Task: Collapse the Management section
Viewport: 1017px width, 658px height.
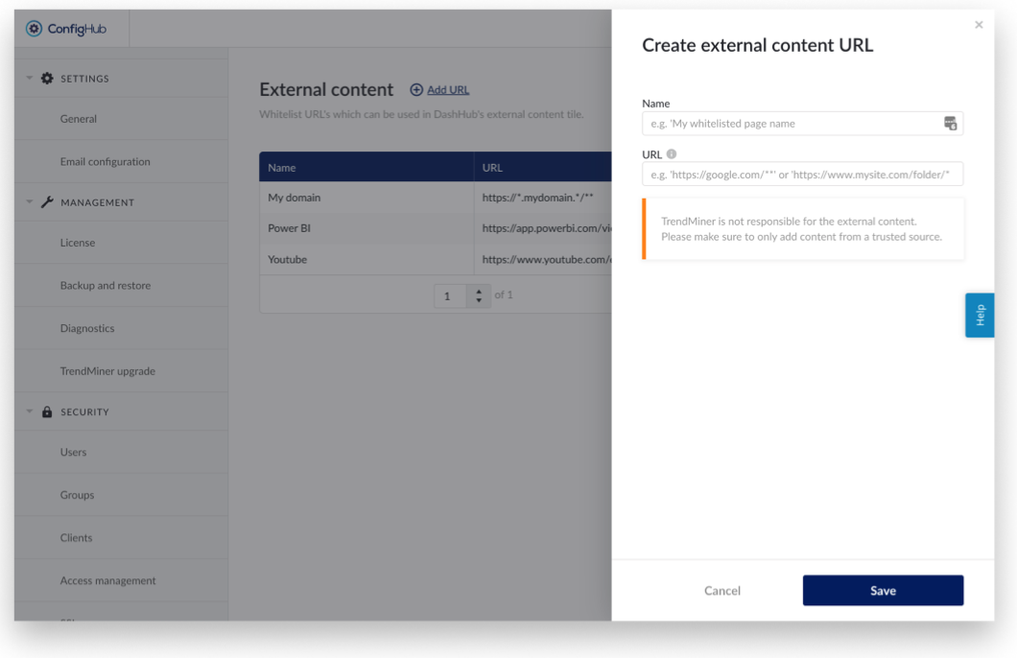Action: [x=30, y=202]
